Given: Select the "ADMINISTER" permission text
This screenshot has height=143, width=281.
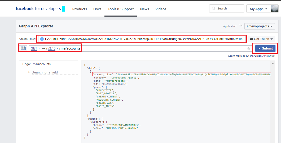Looking at the screenshot, I should pyautogui.click(x=104, y=90).
